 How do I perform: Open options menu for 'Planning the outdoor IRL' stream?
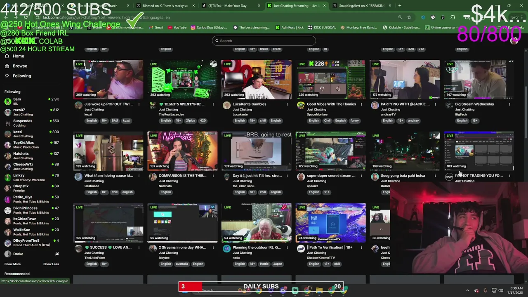pos(287,247)
